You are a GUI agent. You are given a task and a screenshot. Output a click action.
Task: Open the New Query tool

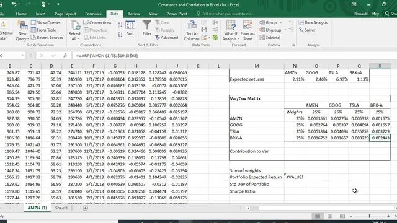coord(22,31)
